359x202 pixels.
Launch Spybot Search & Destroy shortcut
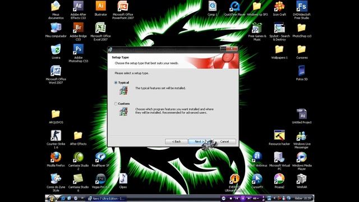click(x=279, y=31)
